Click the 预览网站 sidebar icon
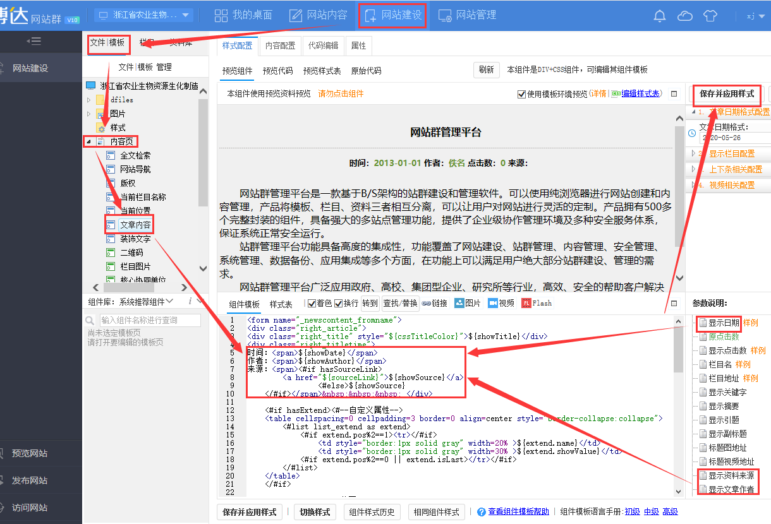This screenshot has width=771, height=524. [x=2, y=453]
